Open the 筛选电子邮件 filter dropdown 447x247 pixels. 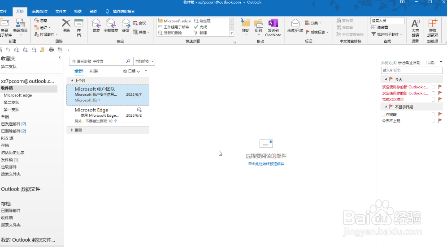386,34
